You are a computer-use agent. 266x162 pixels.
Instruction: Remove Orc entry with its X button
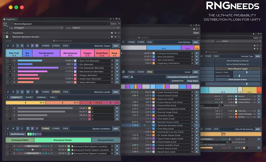pos(117,64)
